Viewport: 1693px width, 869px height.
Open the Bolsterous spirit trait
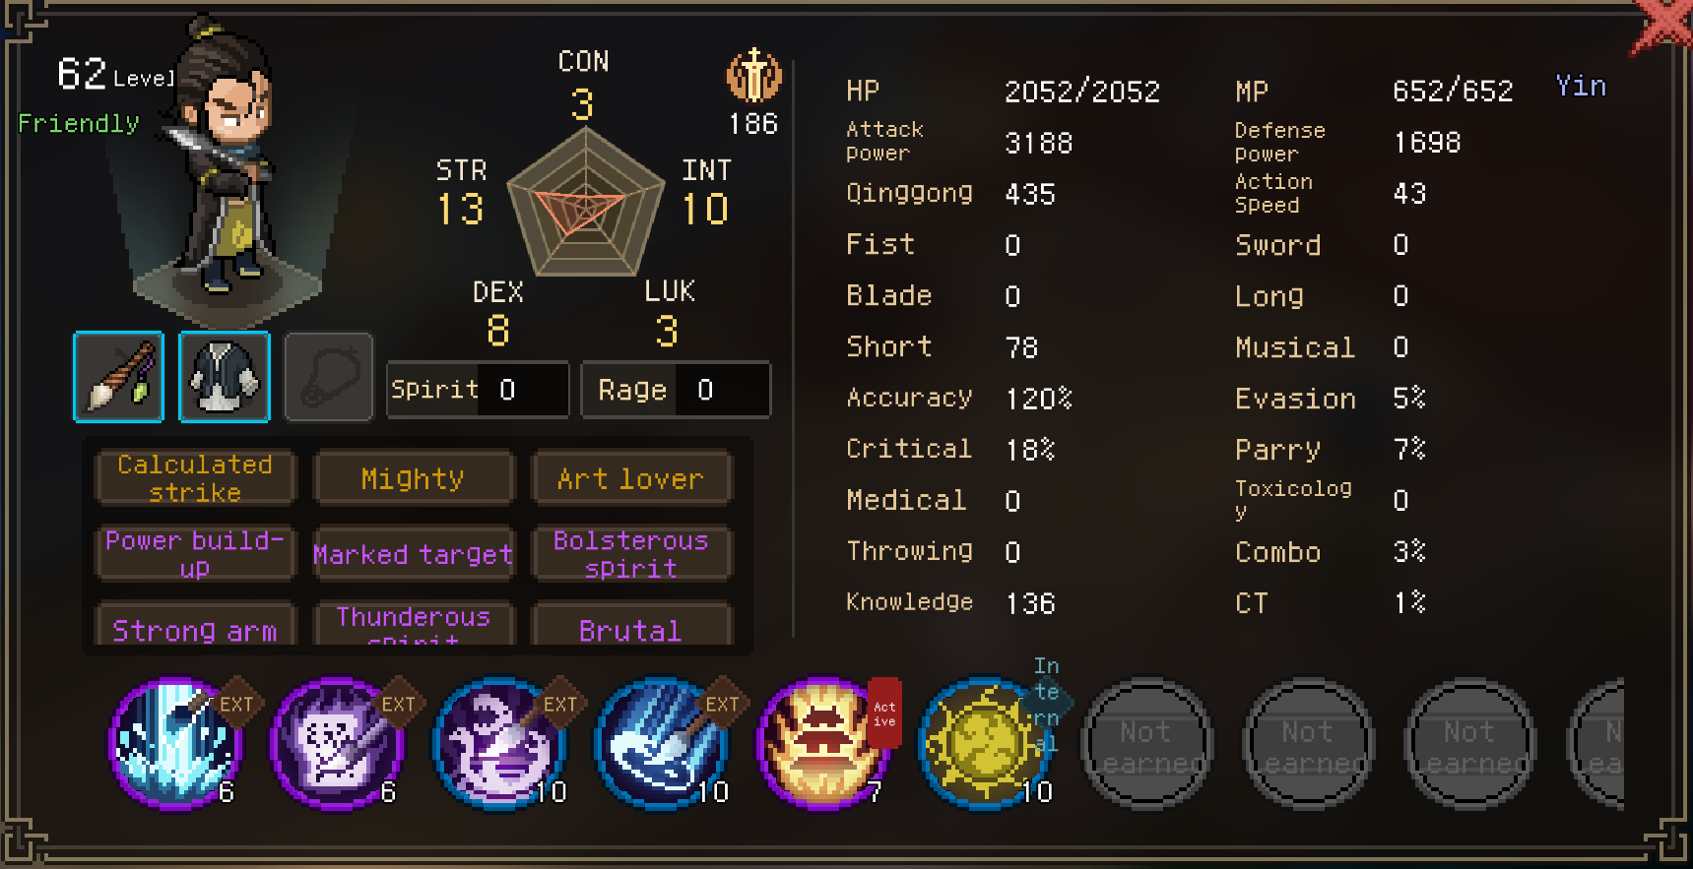click(631, 553)
